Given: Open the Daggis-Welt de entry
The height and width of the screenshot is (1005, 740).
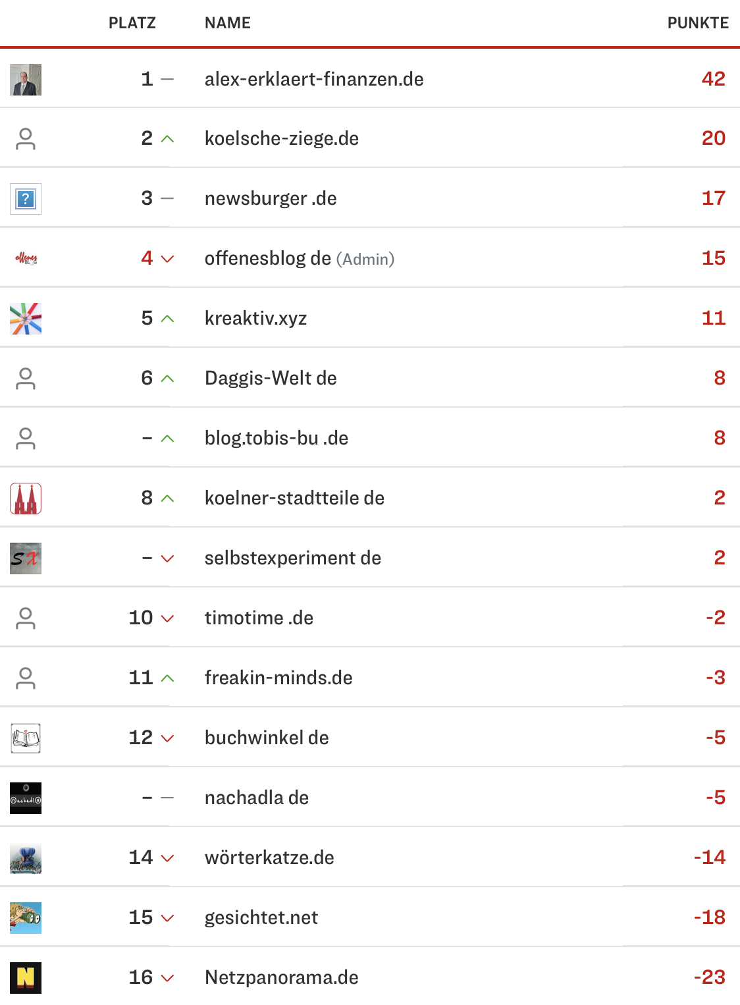Looking at the screenshot, I should pyautogui.click(x=271, y=379).
